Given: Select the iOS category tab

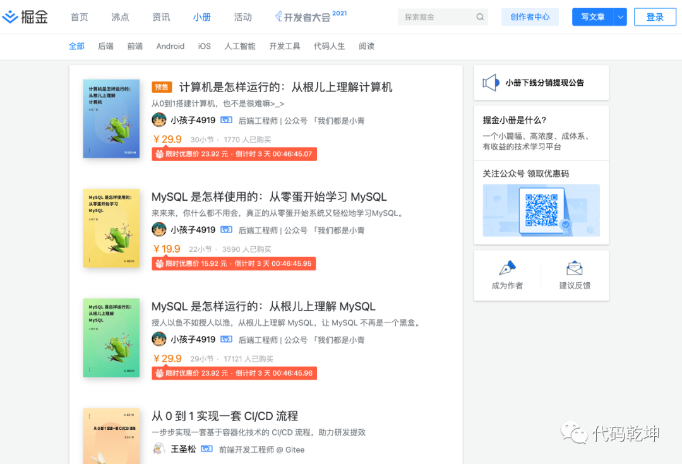Looking at the screenshot, I should (x=205, y=46).
